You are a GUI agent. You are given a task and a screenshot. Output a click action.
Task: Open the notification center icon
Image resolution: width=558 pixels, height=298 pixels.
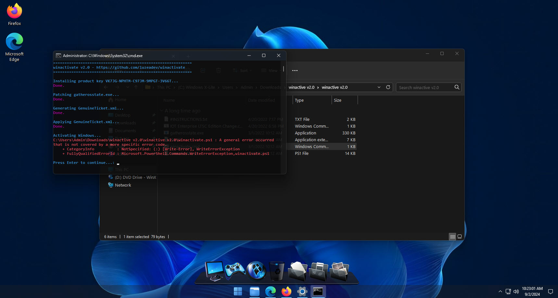[x=551, y=292]
